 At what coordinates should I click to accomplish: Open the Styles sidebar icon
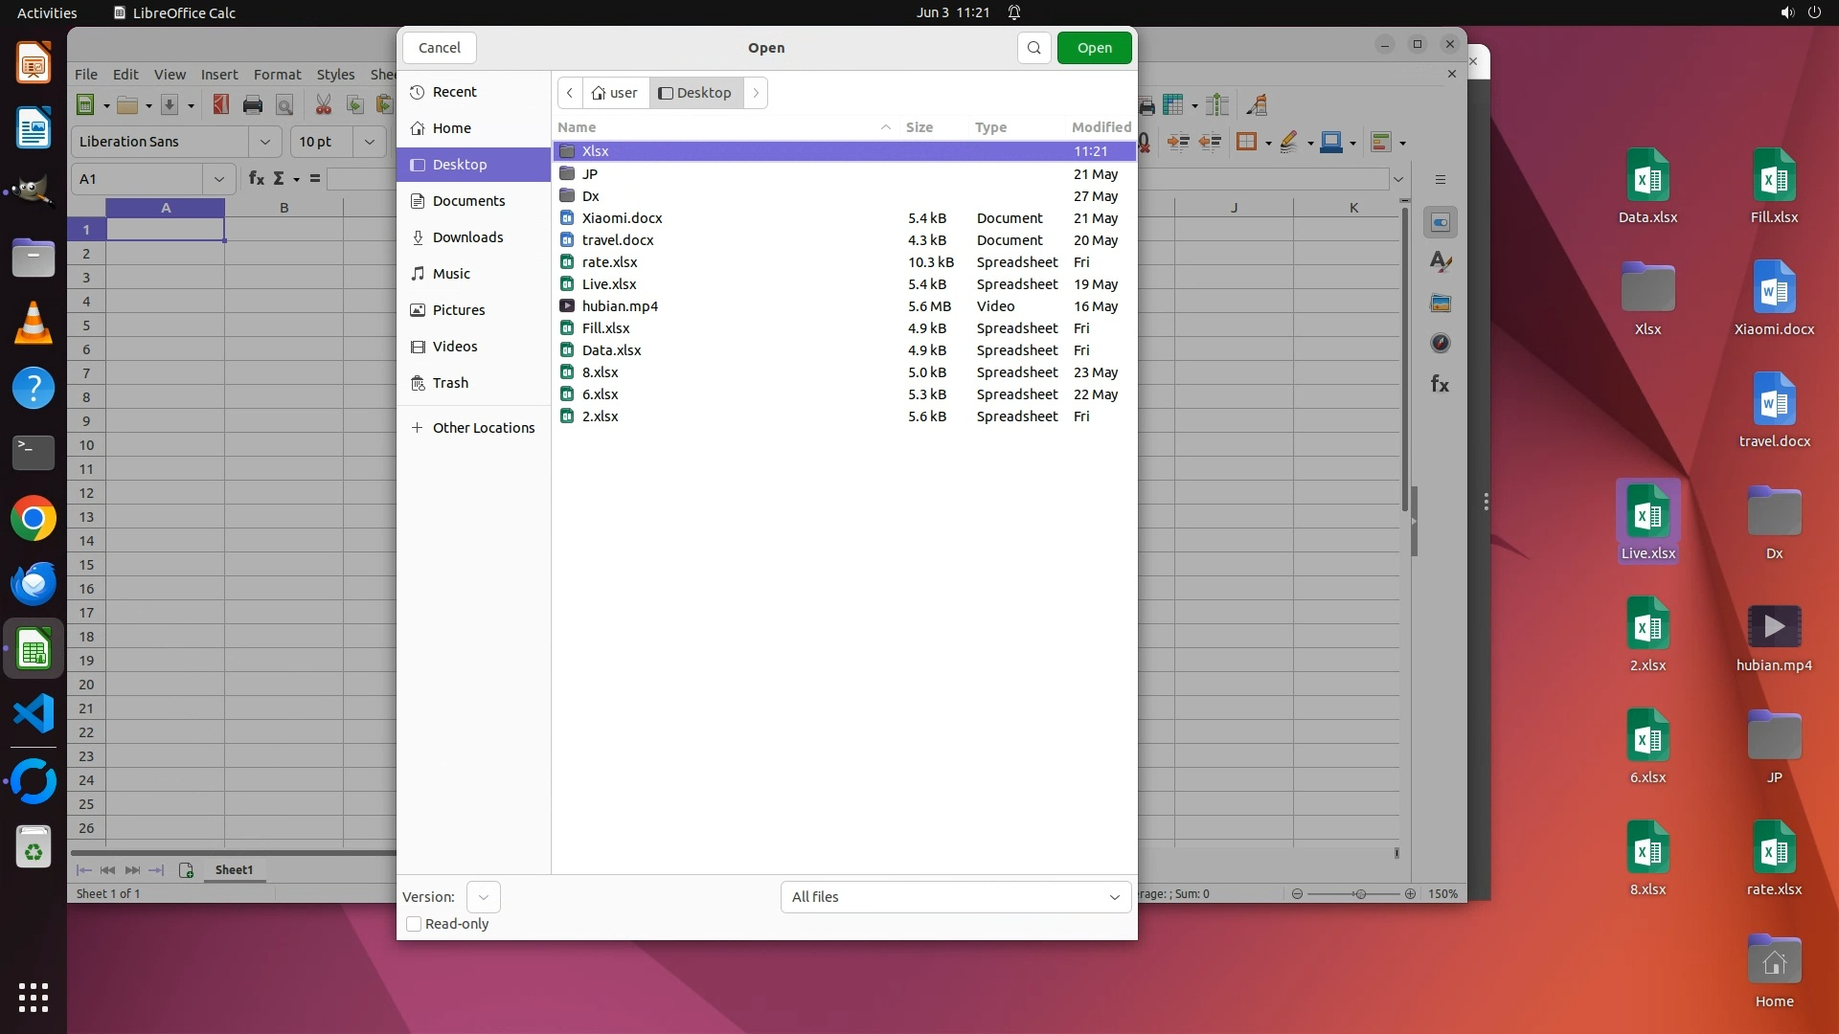[1440, 262]
